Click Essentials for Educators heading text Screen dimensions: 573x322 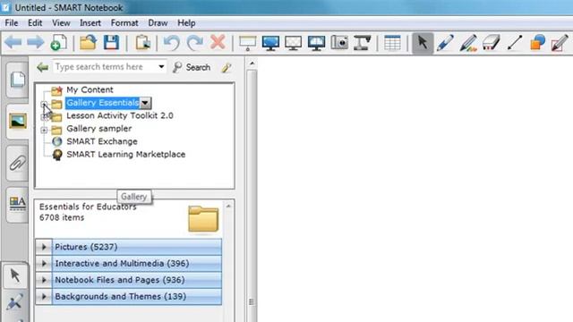click(x=88, y=207)
